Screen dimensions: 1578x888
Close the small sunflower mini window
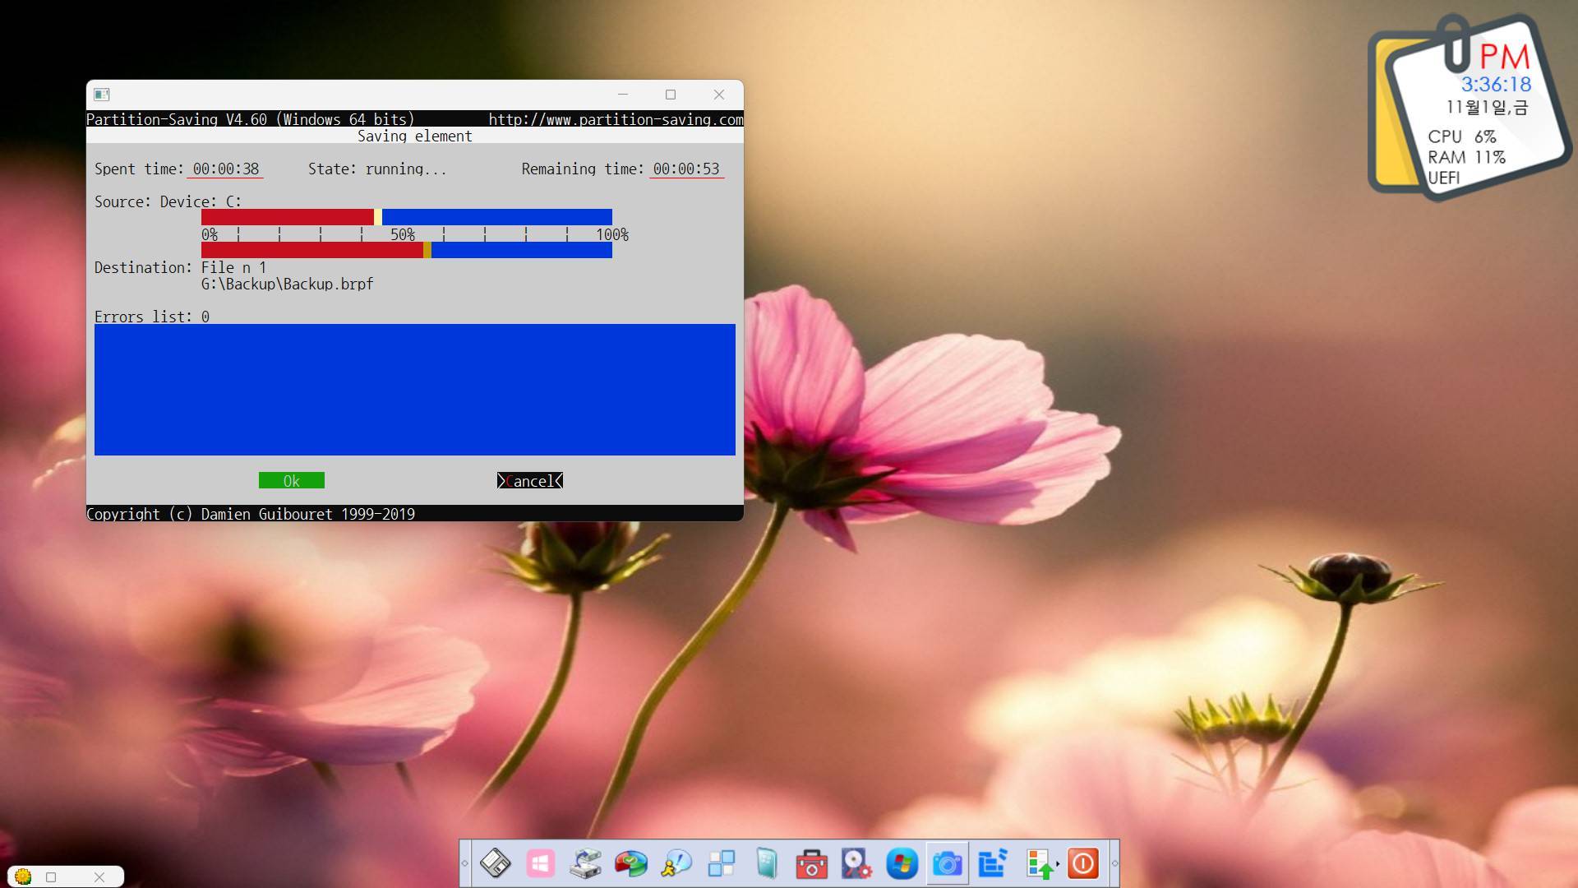click(99, 877)
